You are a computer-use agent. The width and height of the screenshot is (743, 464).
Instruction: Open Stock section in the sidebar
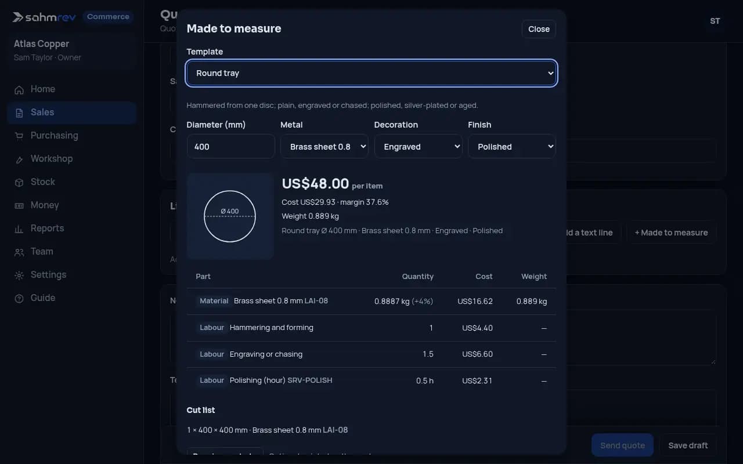coord(72,182)
